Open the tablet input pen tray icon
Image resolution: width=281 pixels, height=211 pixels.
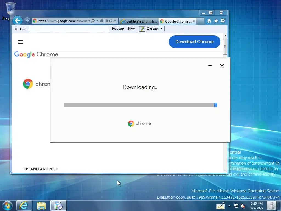[220, 206]
